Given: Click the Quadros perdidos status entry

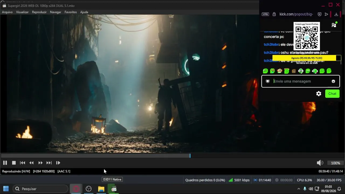Looking at the screenshot, I should 205,180.
